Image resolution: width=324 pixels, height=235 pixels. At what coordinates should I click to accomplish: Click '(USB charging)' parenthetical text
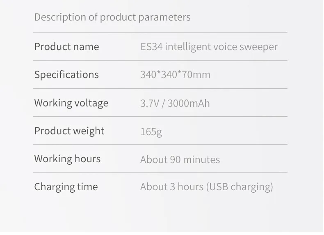coord(240,187)
